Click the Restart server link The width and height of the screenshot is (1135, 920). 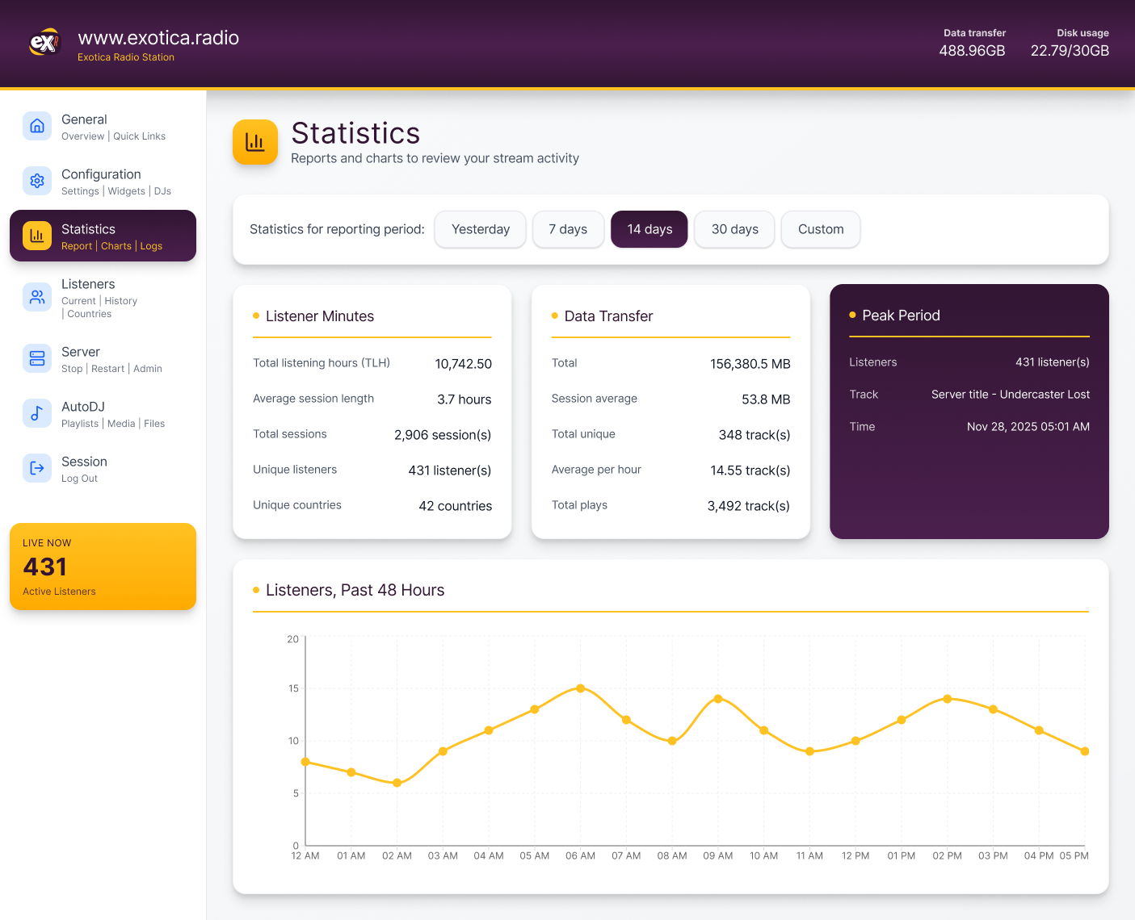coord(107,369)
